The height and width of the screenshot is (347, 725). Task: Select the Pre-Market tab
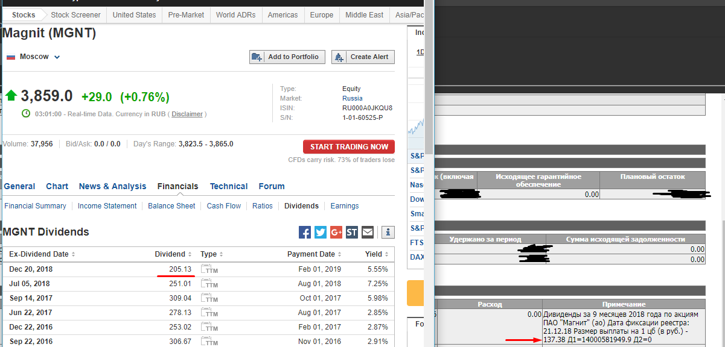click(x=186, y=14)
